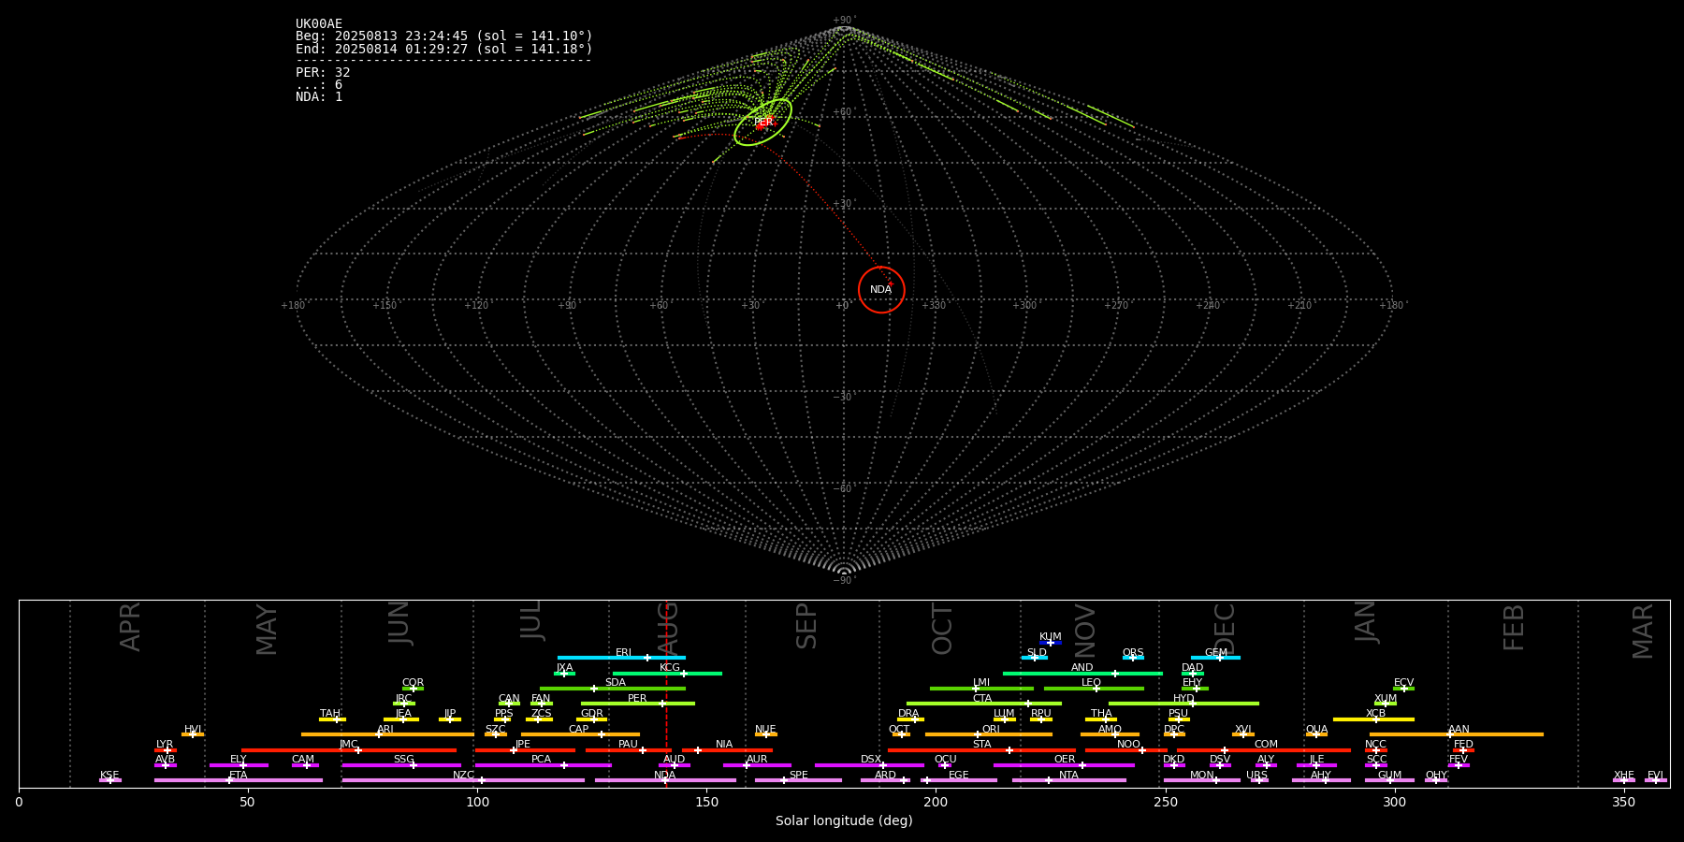The width and height of the screenshot is (1684, 842).
Task: Click the +90° north pole label
Action: (x=844, y=21)
